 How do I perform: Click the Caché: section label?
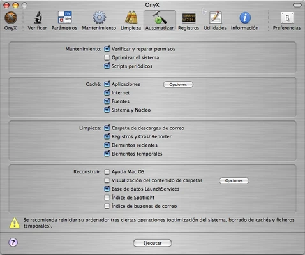(93, 84)
